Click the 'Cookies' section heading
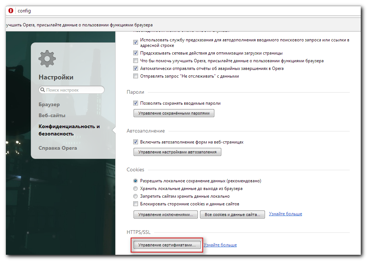Screen dimensions: 367x261 (135, 170)
